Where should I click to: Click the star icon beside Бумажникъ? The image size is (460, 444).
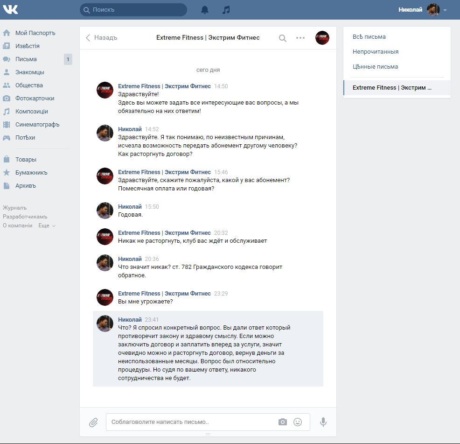7,172
